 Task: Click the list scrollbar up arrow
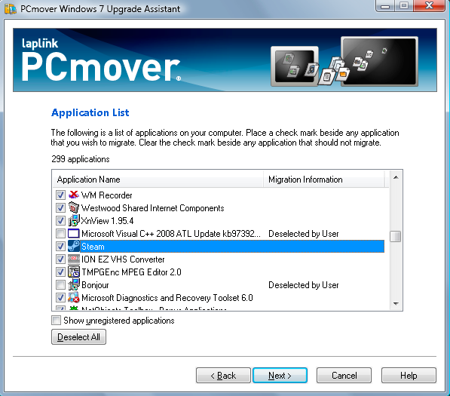(396, 177)
